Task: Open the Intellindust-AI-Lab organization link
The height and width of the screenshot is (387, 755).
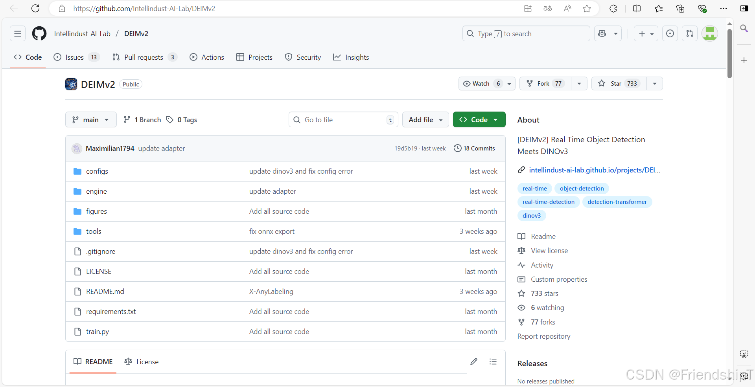Action: tap(82, 34)
